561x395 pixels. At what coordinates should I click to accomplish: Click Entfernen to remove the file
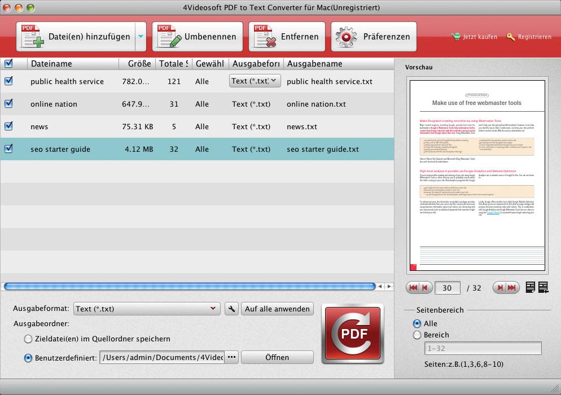coord(287,37)
